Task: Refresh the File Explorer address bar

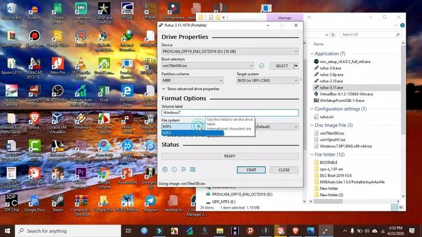Action: 333,35
